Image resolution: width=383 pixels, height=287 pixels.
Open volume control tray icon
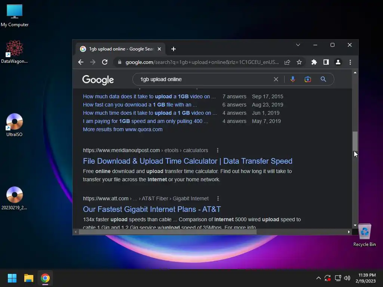(347, 278)
